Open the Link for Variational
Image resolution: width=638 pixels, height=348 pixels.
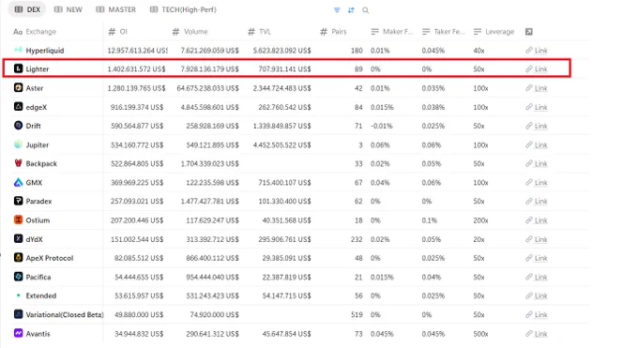(x=537, y=314)
